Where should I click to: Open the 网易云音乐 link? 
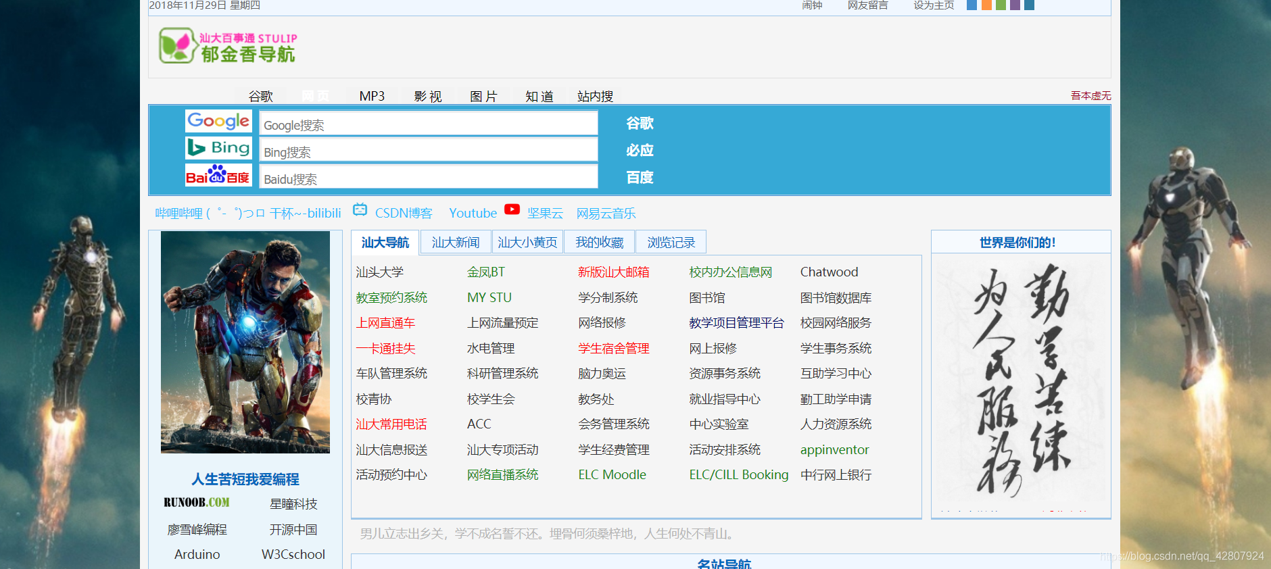click(606, 214)
